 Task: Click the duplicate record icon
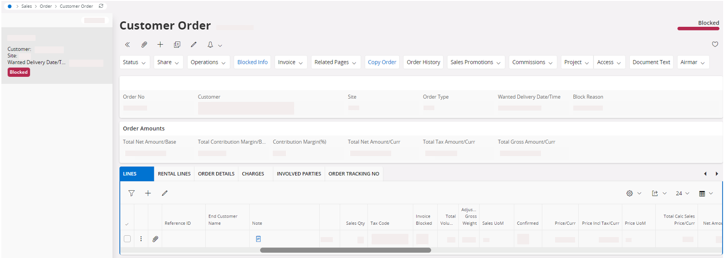coord(177,45)
